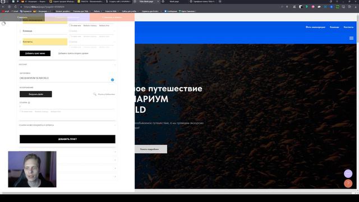Open dropdown arrow at end of Контакты link field
Screen dimensions: 359x202
click(x=114, y=42)
